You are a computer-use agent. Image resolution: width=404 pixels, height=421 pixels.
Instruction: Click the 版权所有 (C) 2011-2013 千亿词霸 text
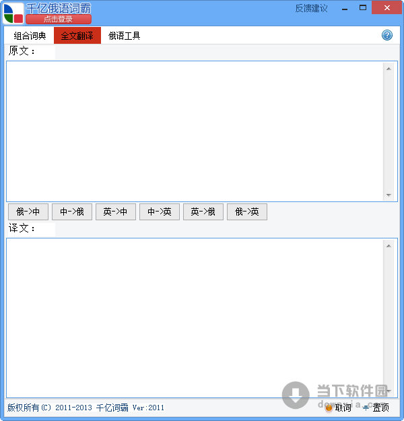[x=68, y=408]
